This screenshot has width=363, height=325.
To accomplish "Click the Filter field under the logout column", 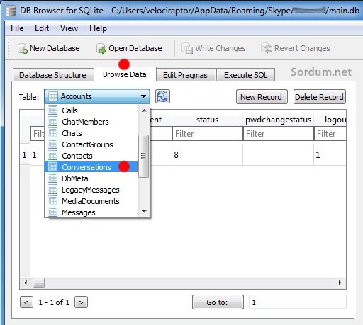I will click(x=330, y=134).
